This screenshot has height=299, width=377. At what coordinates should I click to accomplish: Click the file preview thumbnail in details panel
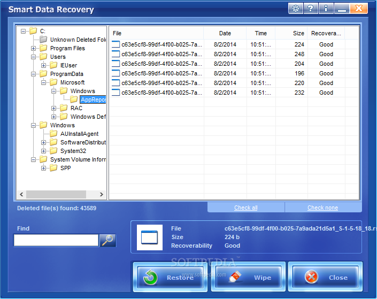pos(150,237)
